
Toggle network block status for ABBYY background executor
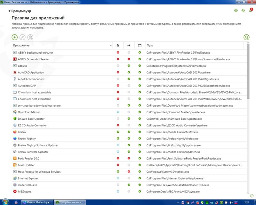[x=118, y=52]
